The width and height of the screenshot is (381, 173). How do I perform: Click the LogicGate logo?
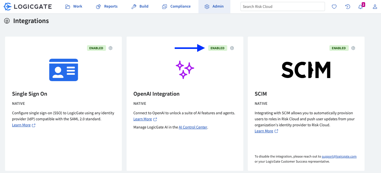tap(28, 6)
